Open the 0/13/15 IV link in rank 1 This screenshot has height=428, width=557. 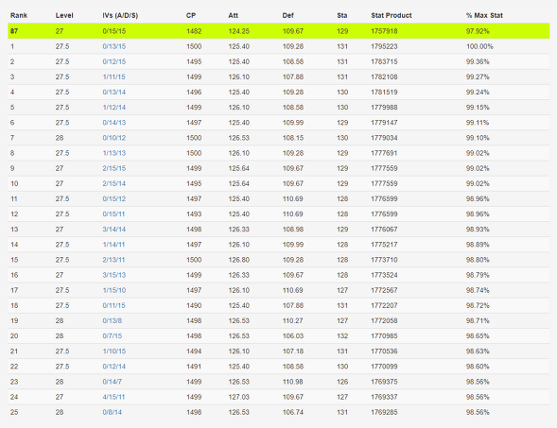click(114, 46)
